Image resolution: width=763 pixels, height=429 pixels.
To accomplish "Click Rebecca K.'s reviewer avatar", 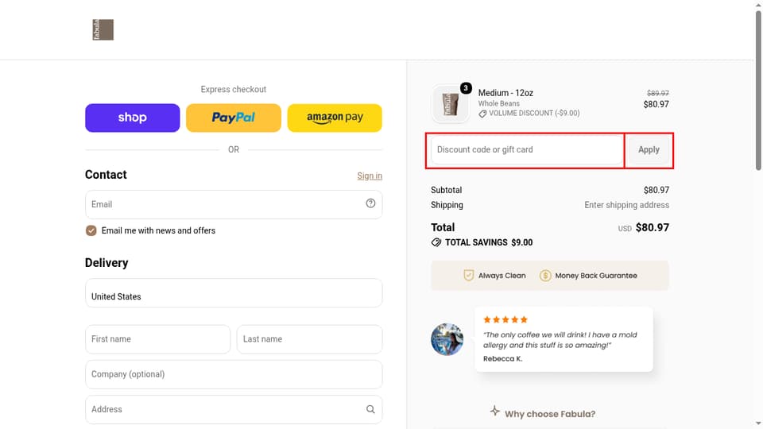I will [x=447, y=339].
